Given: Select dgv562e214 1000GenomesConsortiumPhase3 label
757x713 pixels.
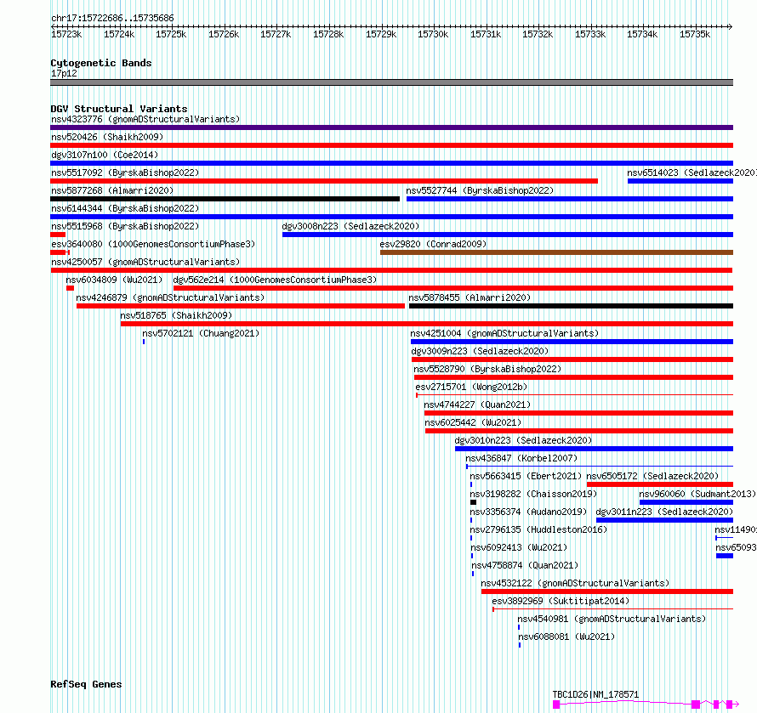Looking at the screenshot, I should [x=275, y=280].
